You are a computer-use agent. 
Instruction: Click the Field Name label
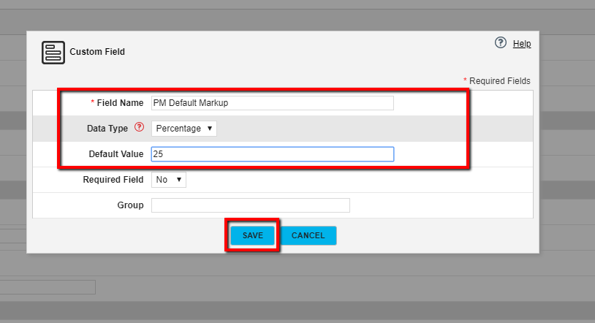120,103
